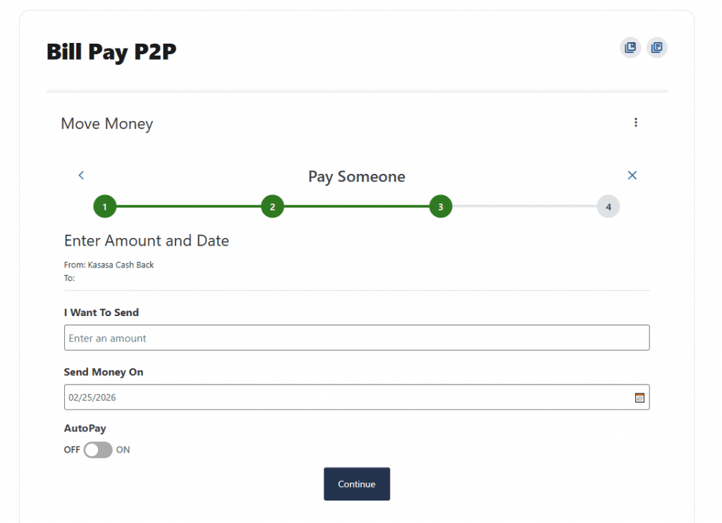
Task: Select the step 3 progress circle
Action: [x=441, y=207]
